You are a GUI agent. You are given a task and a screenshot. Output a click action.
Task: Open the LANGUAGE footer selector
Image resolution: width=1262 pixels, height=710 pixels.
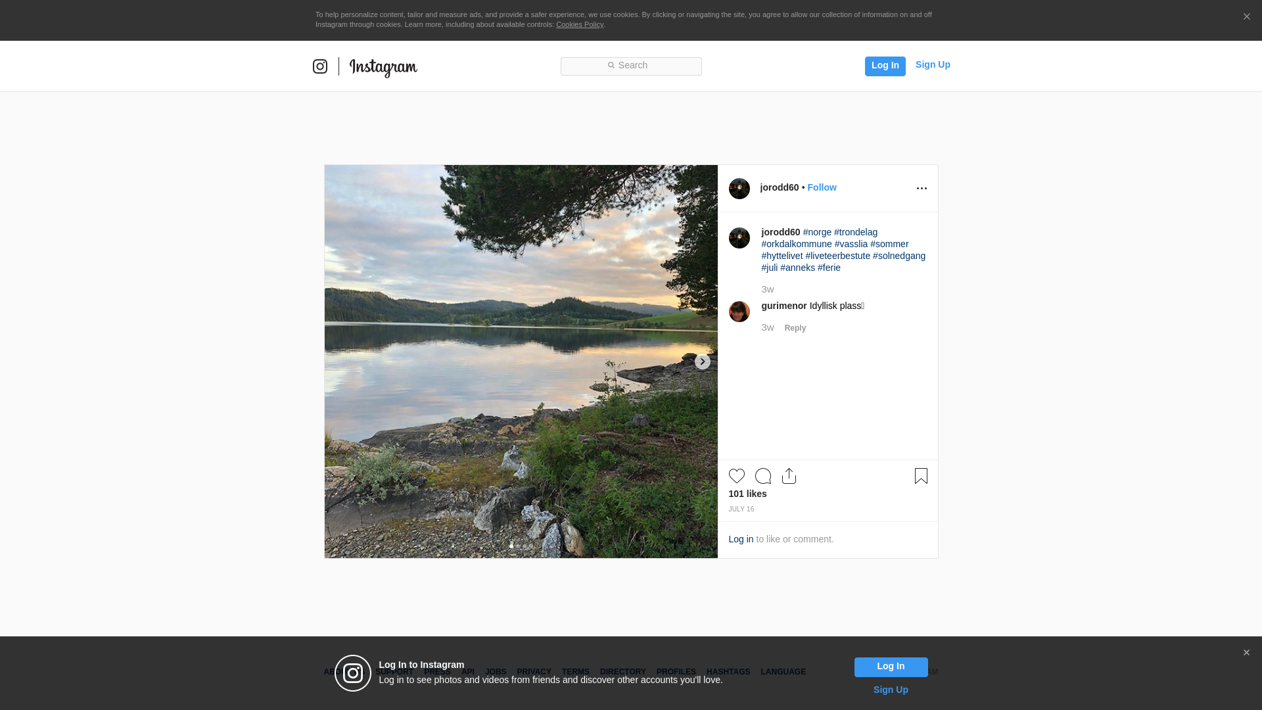point(783,672)
